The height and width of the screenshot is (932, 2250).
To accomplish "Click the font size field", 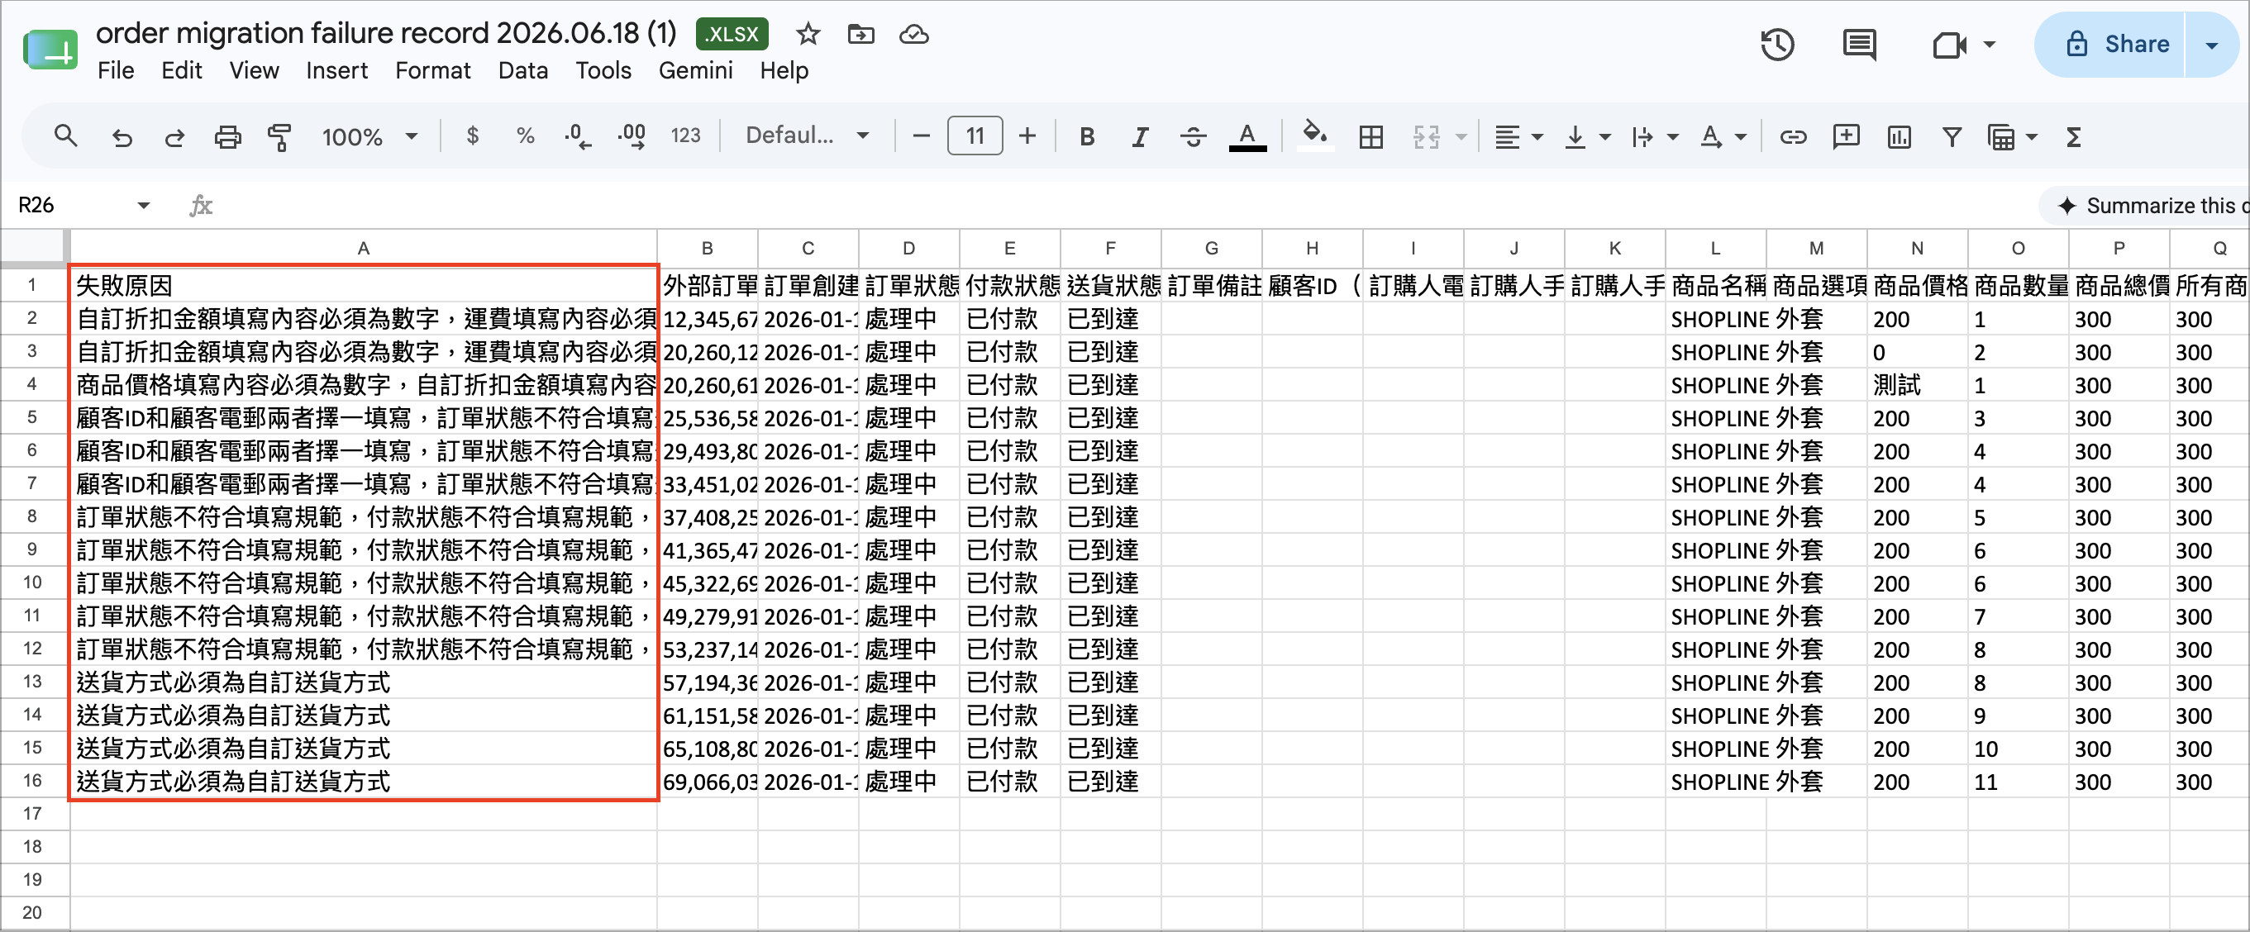I will (x=974, y=136).
